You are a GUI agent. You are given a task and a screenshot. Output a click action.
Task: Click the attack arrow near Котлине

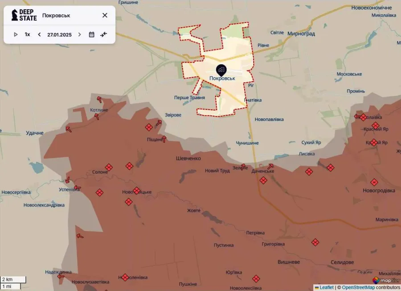[98, 100]
